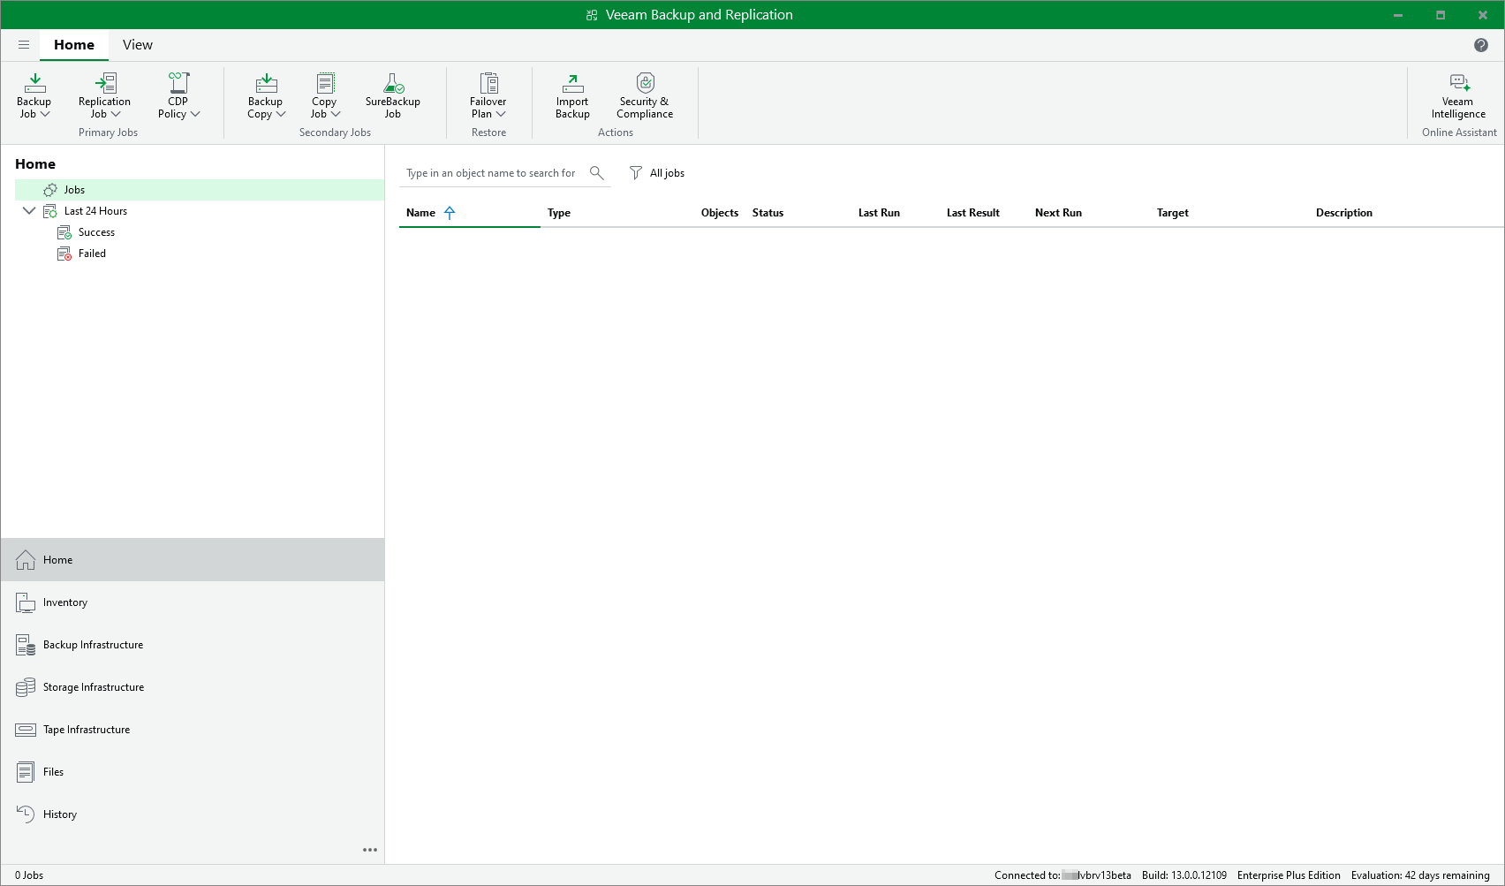
Task: Open Backup Infrastructure view
Action: 93,645
